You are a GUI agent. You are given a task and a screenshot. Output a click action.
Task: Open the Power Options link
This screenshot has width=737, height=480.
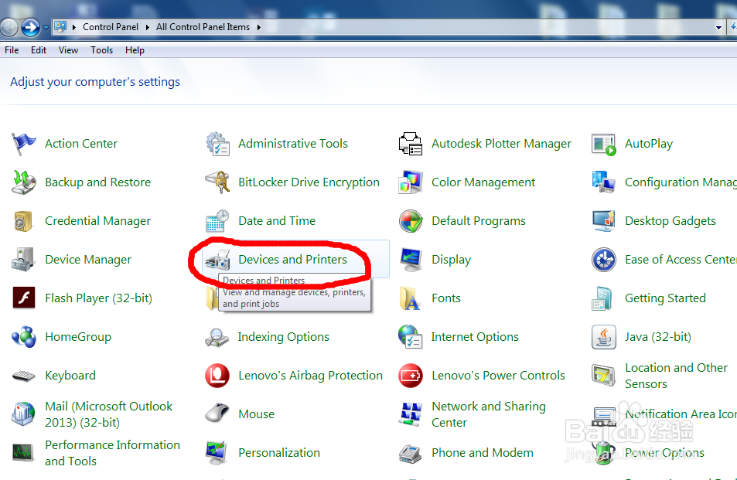[664, 453]
